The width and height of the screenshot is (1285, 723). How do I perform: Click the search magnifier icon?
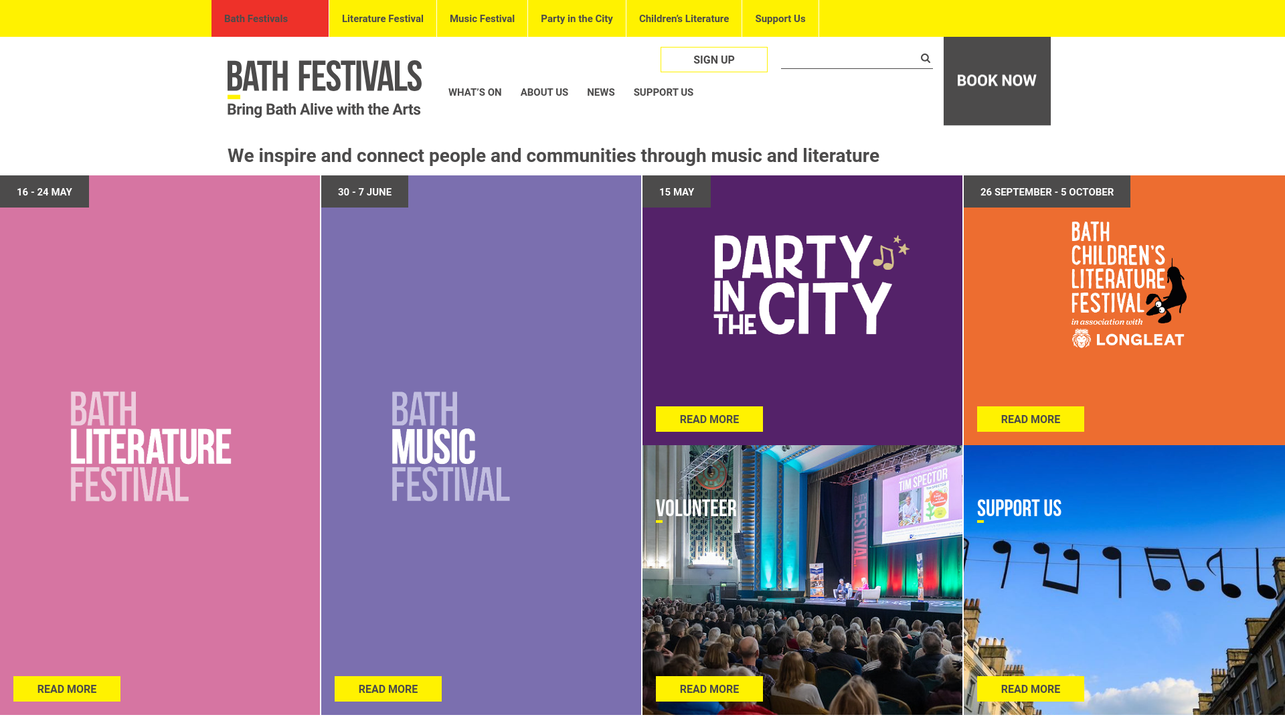925,58
